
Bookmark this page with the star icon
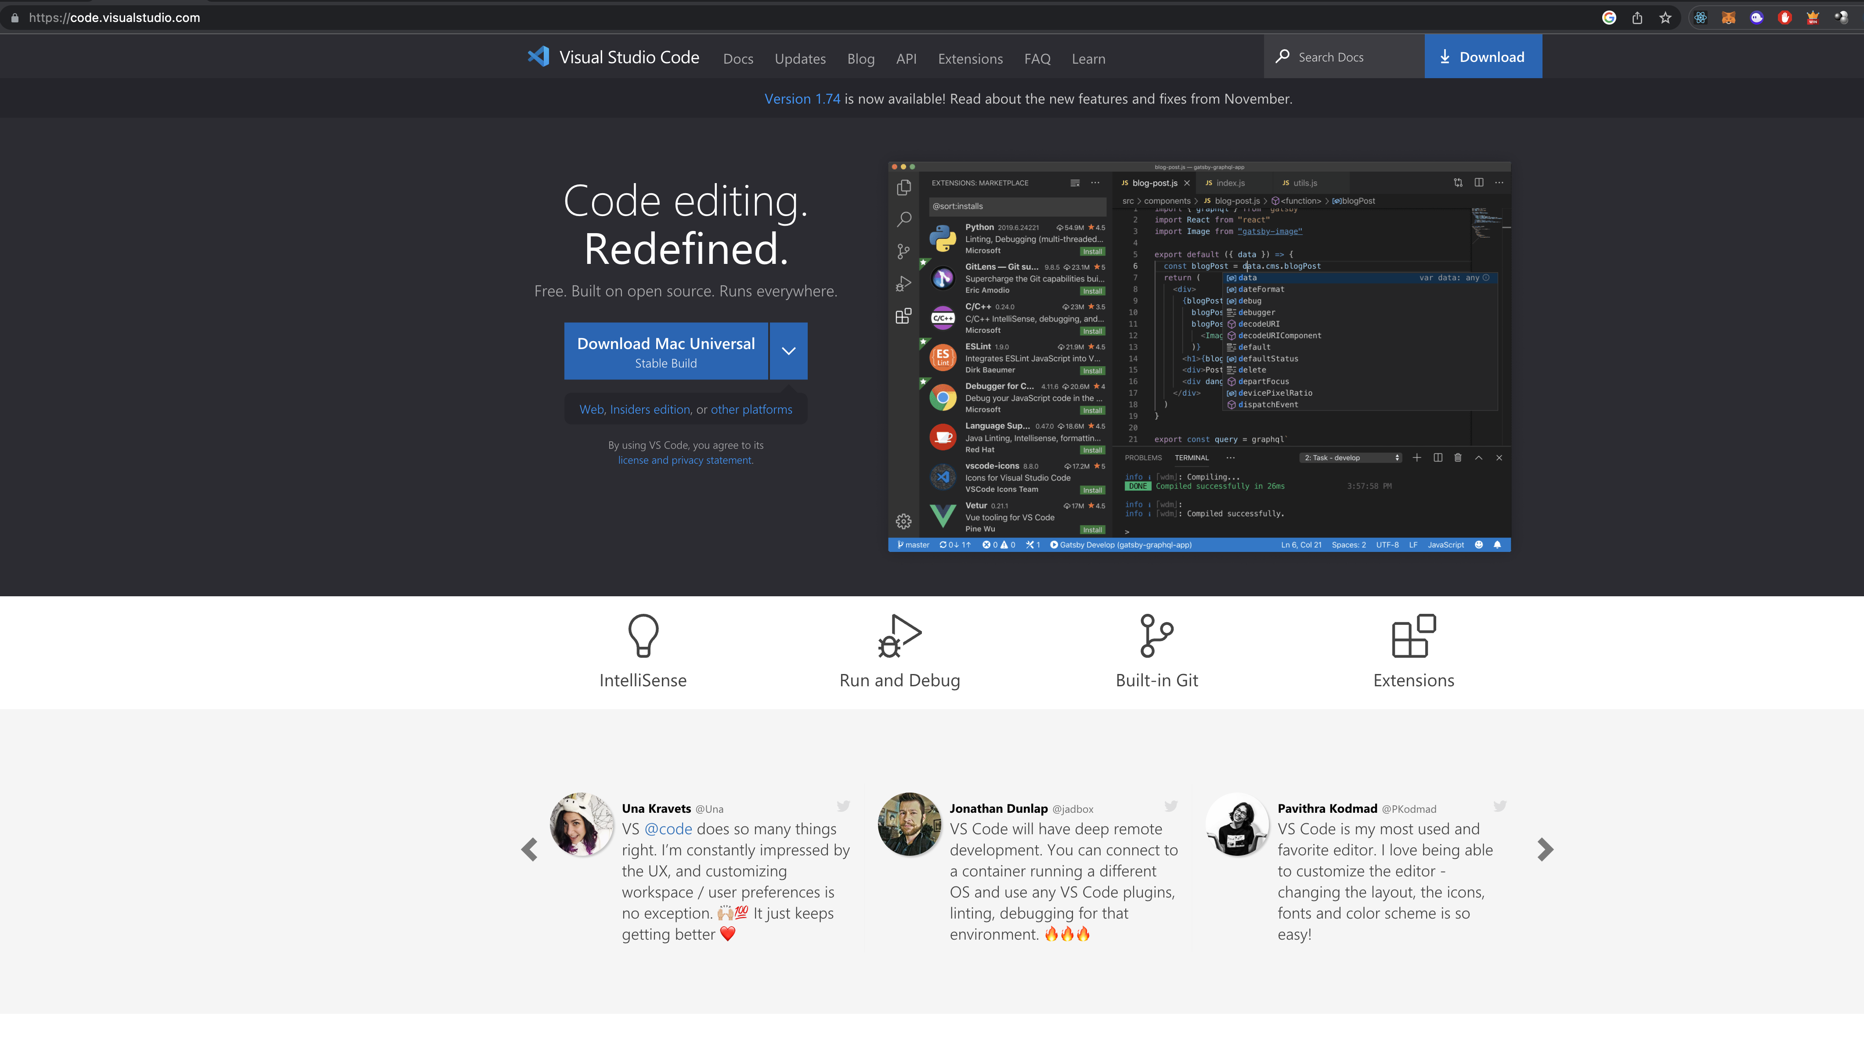[x=1665, y=18]
